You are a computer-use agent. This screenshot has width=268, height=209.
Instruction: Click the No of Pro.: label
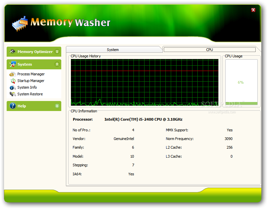click(82, 130)
